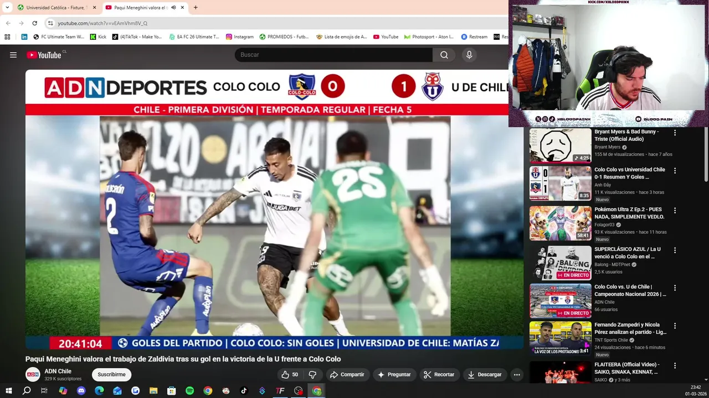Open options menu for Campeonato Nacional 2026 stream

[675, 288]
